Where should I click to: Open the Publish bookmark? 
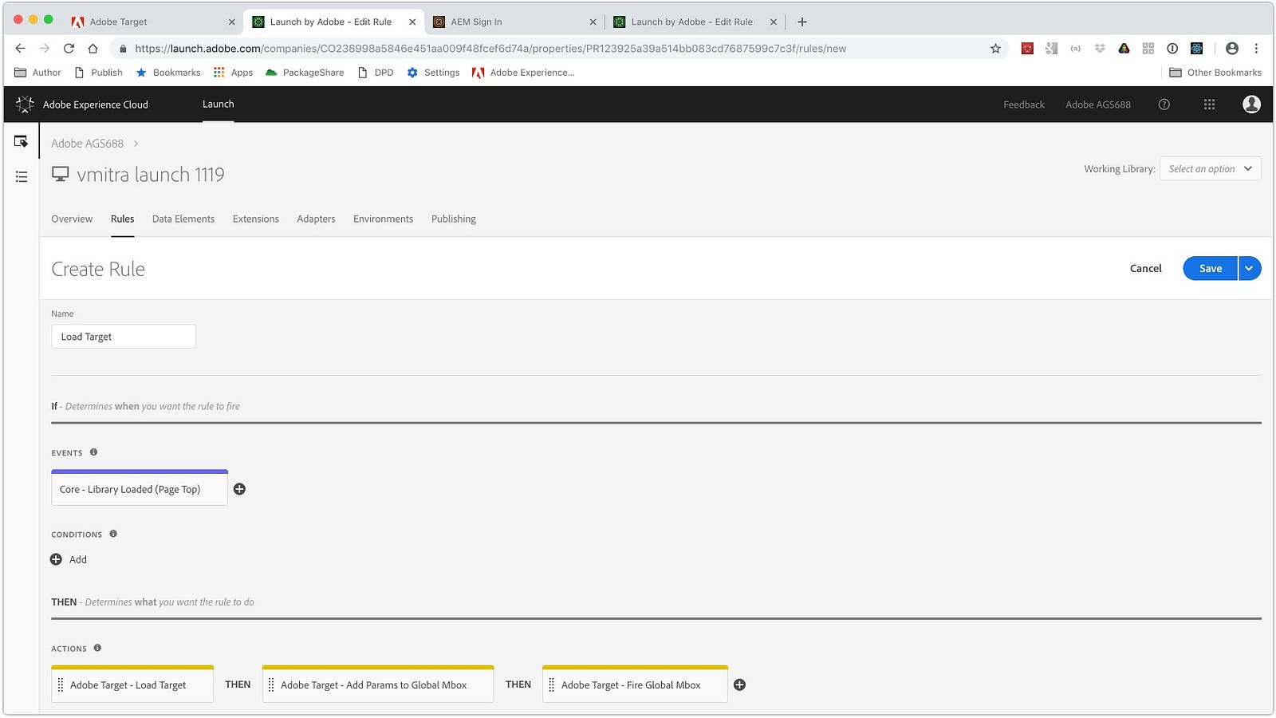click(98, 73)
